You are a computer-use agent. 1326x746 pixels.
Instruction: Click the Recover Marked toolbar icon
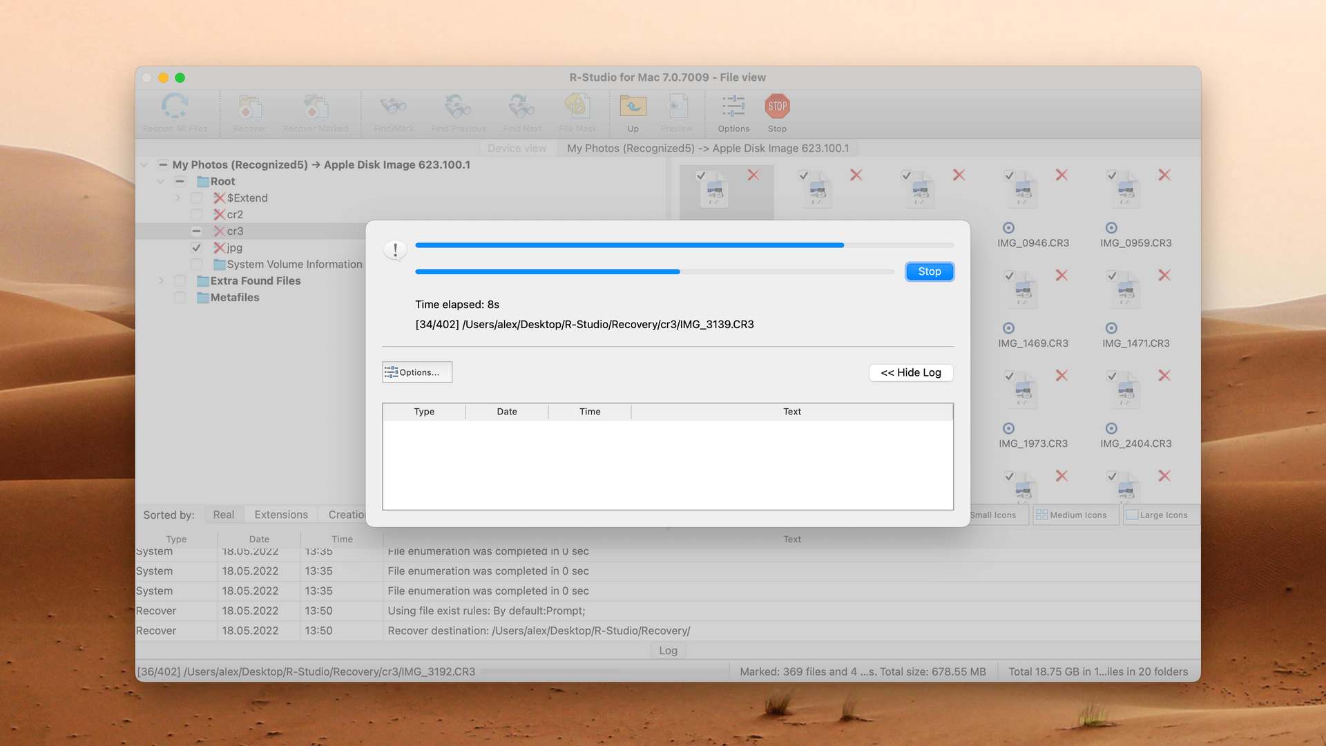316,106
